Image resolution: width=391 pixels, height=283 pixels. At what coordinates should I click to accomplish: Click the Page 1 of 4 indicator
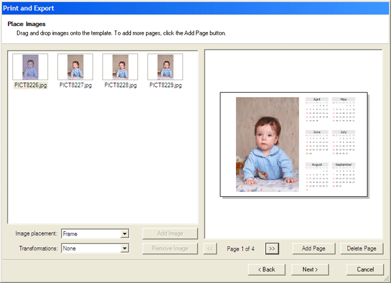tap(240, 249)
